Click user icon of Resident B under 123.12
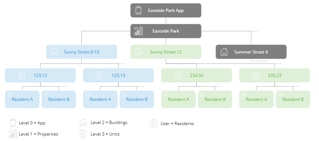Screen dimensions: 319x141 point(46,94)
